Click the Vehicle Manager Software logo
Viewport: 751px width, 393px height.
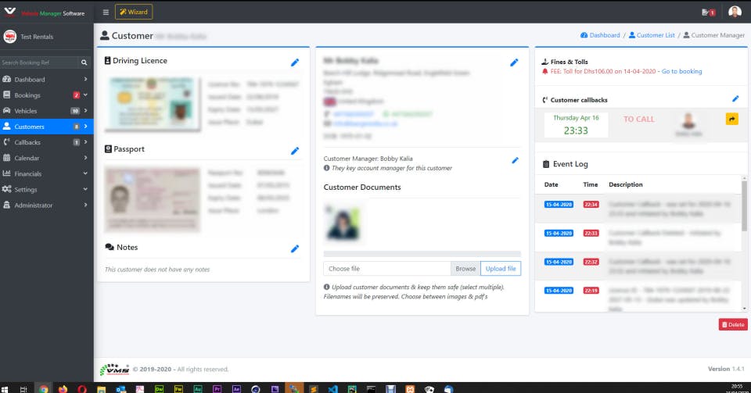pos(45,13)
